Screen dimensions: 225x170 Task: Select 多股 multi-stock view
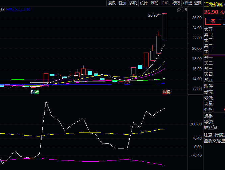pos(133,3)
